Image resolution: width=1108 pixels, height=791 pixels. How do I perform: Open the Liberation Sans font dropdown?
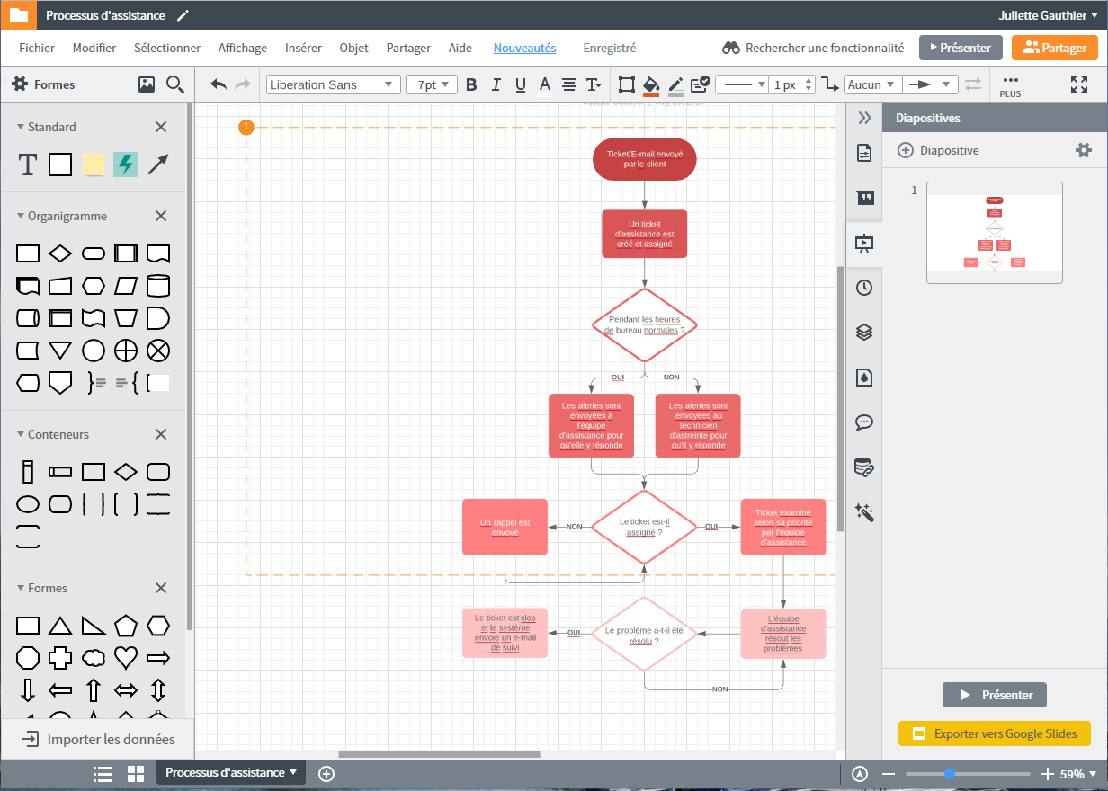coord(333,84)
